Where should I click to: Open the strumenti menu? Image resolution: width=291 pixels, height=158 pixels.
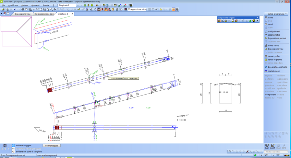[35, 6]
